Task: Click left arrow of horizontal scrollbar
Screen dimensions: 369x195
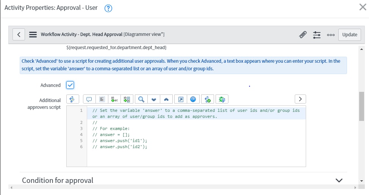Action: 11,187
